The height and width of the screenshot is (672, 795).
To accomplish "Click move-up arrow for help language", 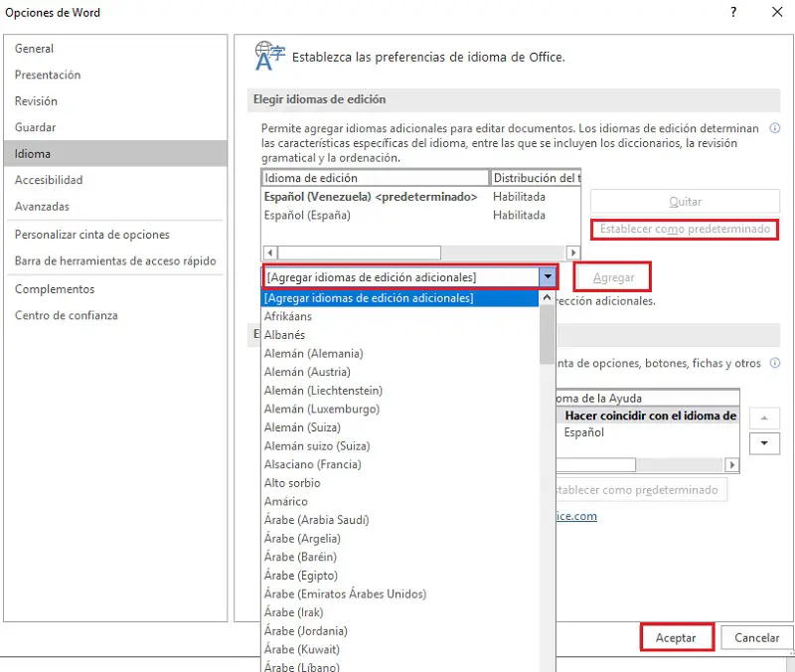I will click(764, 419).
